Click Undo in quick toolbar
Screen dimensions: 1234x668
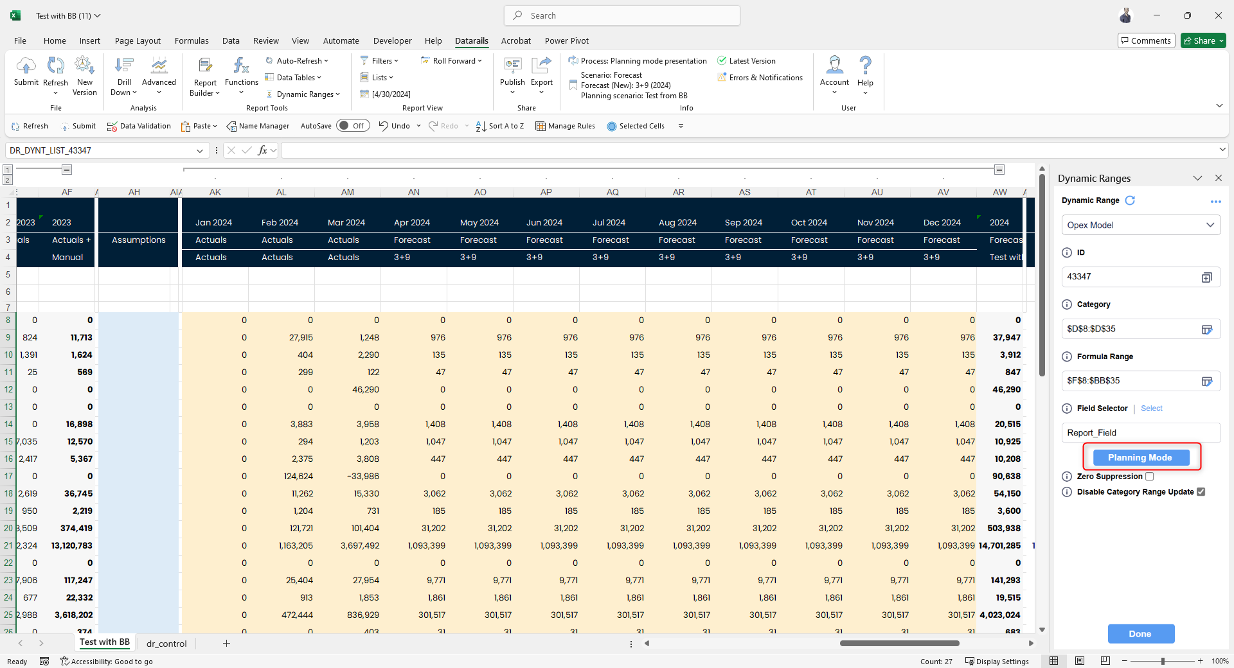(394, 126)
